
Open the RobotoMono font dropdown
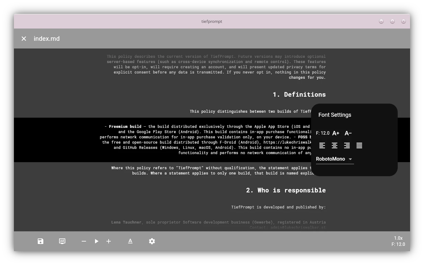pyautogui.click(x=335, y=159)
